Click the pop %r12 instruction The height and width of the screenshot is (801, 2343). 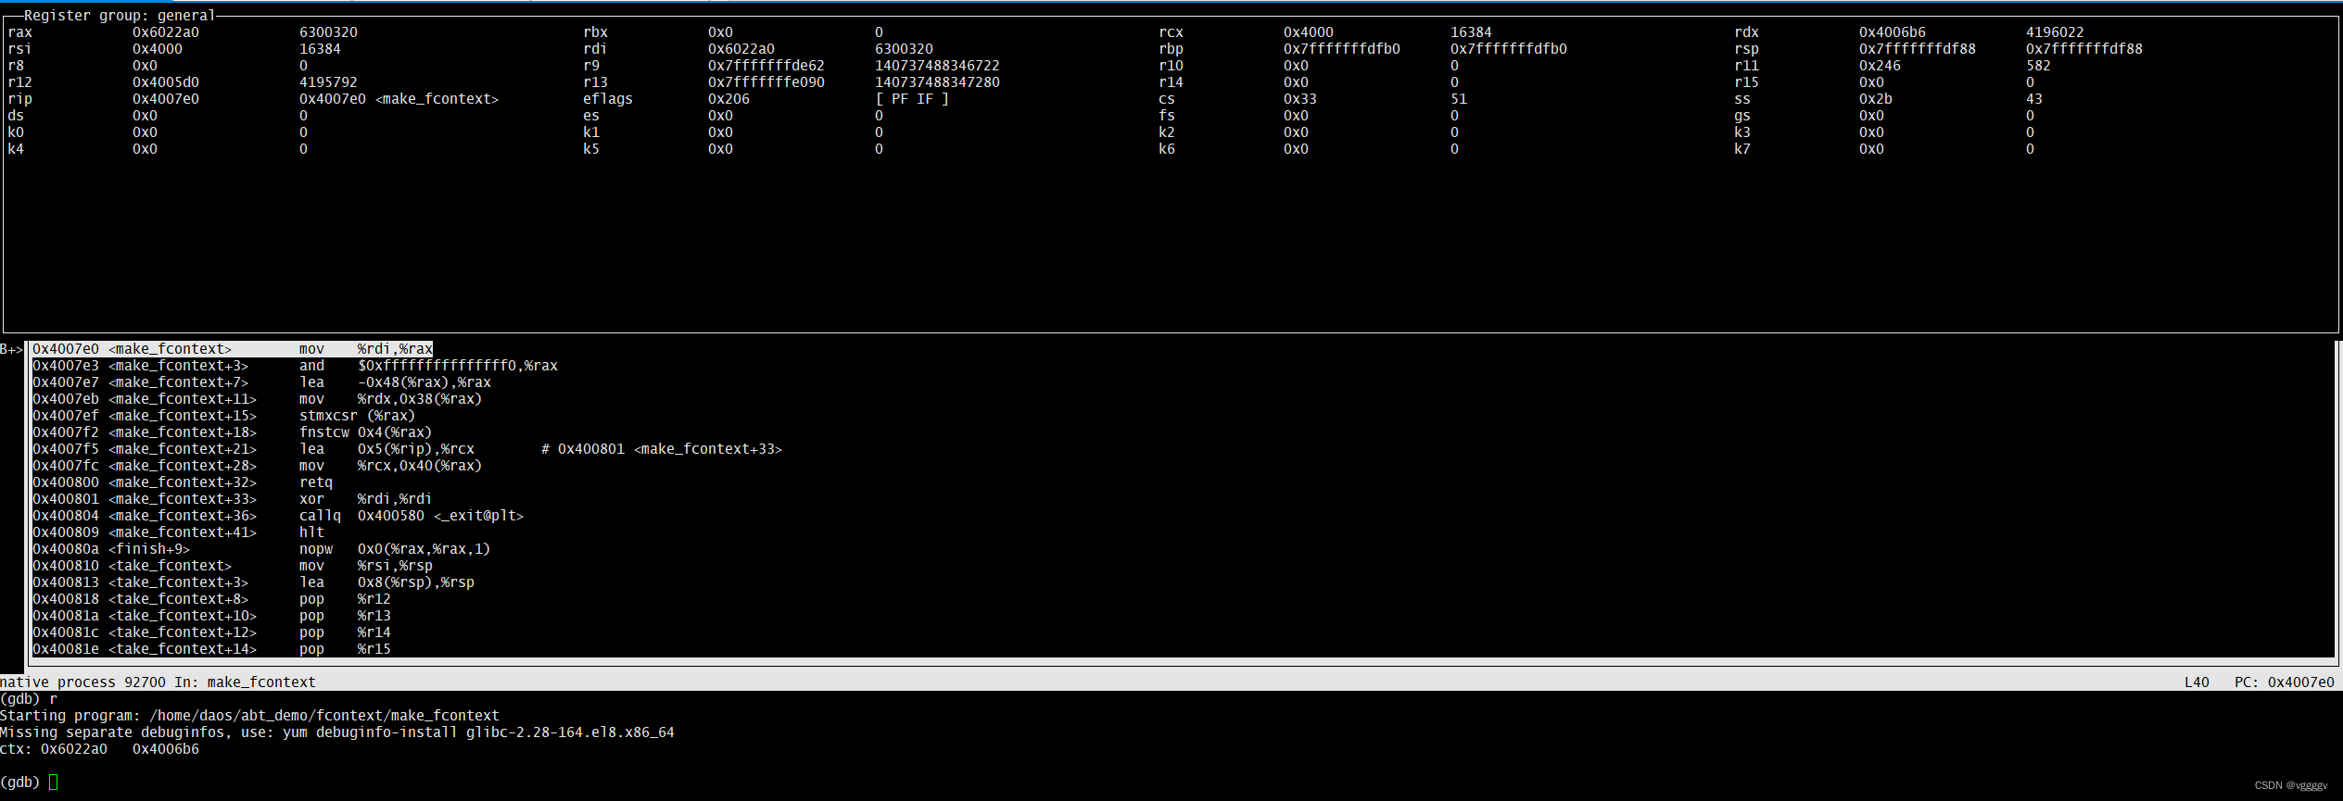[345, 599]
